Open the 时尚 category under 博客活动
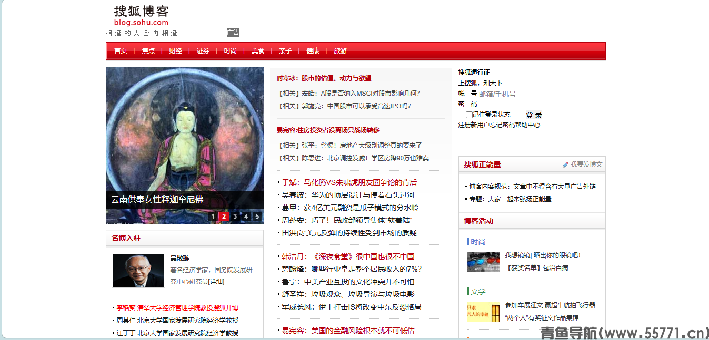The width and height of the screenshot is (709, 340). pos(478,242)
